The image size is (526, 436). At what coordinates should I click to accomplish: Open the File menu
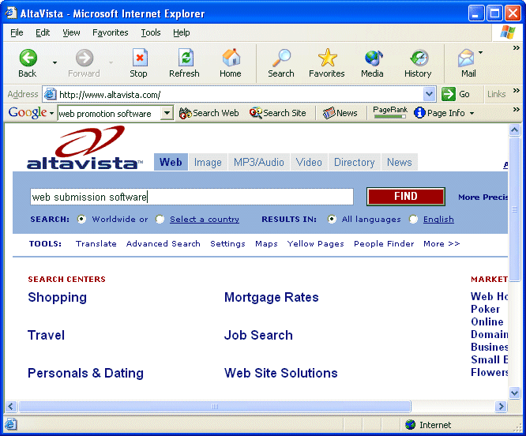[17, 32]
